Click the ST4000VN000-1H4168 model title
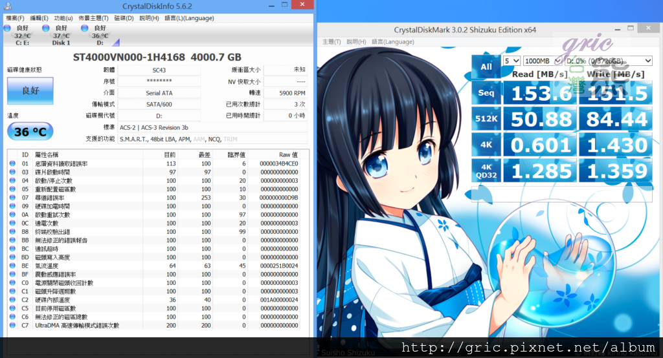Image resolution: width=663 pixels, height=358 pixels. tap(129, 57)
